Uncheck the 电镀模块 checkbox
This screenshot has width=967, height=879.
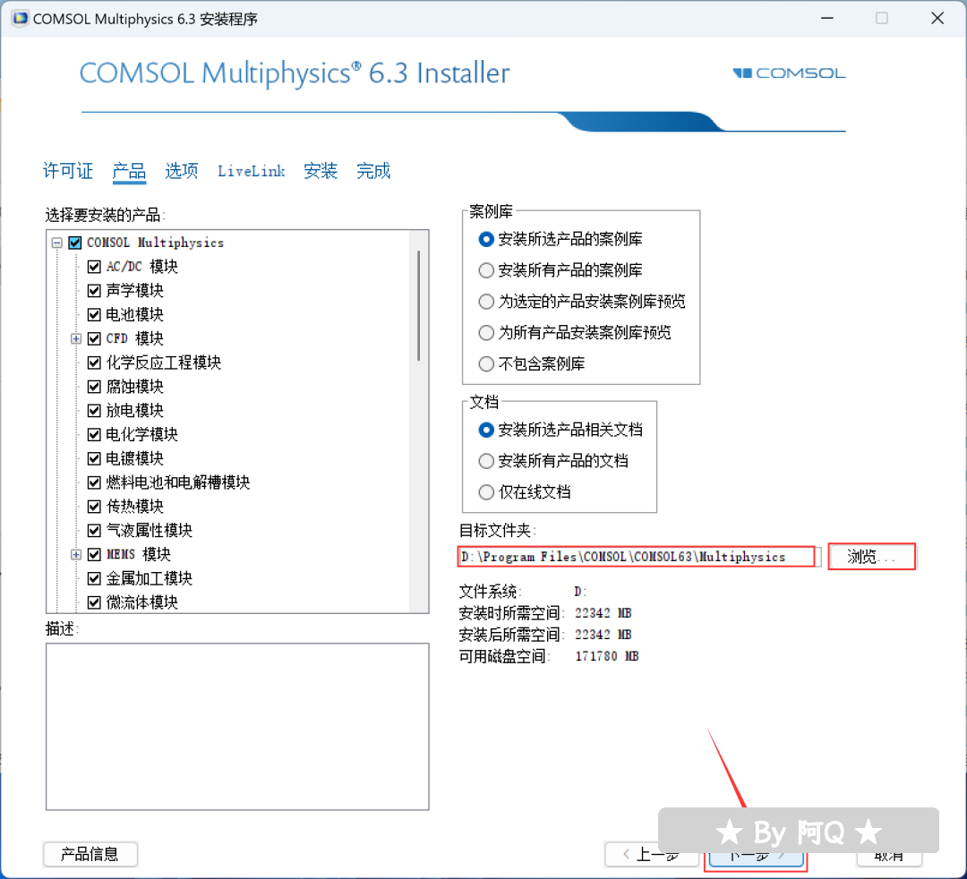coord(94,459)
